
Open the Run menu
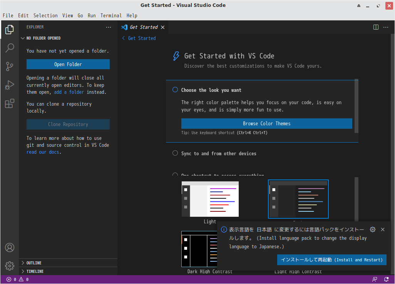pyautogui.click(x=92, y=16)
